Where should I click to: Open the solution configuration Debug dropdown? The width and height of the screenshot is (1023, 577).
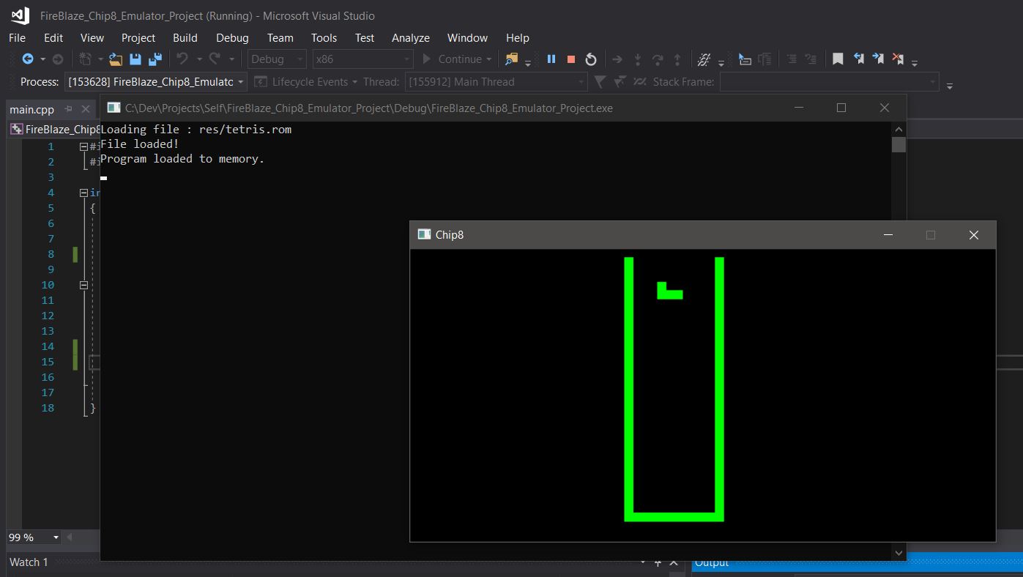click(x=299, y=59)
